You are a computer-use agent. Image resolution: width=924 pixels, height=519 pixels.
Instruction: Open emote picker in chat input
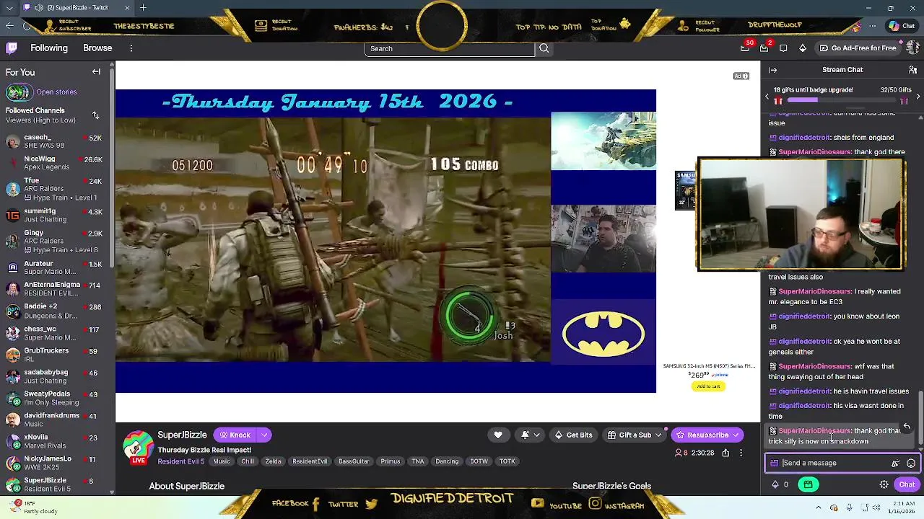(x=911, y=463)
